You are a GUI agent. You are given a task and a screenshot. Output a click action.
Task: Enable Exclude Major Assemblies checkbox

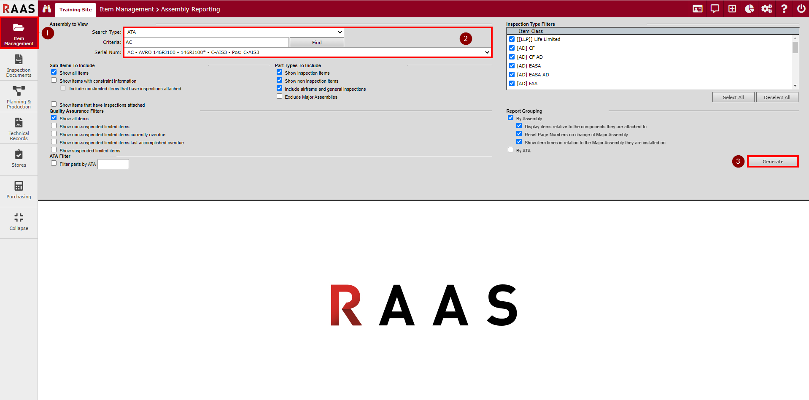click(x=279, y=96)
